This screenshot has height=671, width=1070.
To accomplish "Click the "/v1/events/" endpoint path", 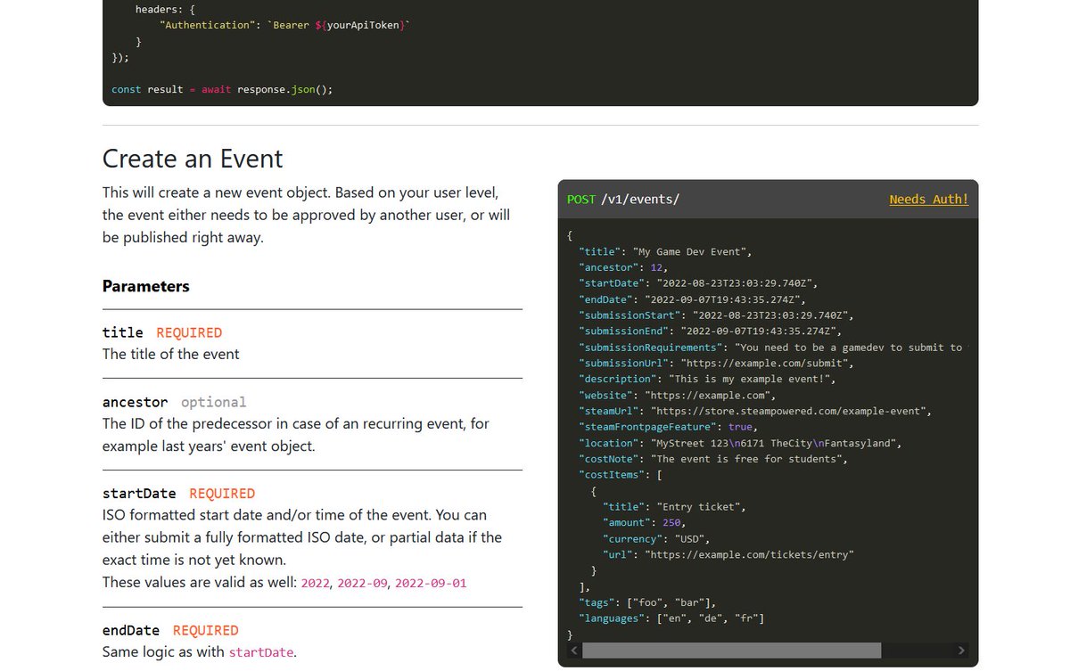I will tap(640, 199).
